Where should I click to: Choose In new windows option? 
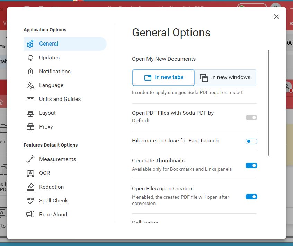pos(225,78)
